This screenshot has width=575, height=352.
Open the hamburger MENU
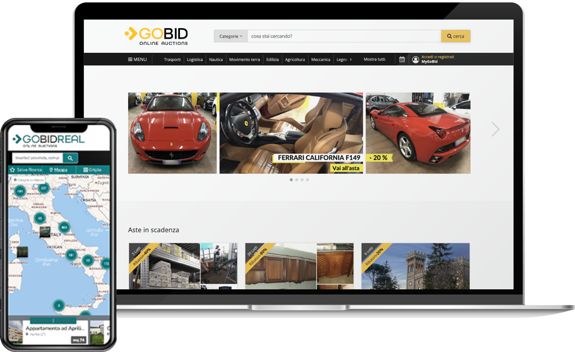click(x=137, y=59)
